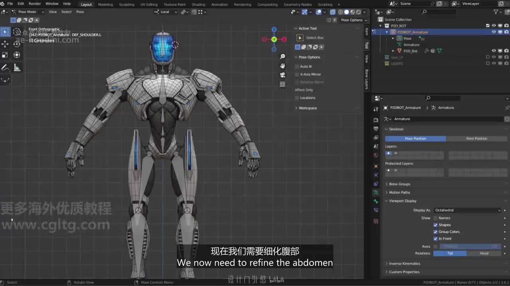Enable the Gun_LP collection checkbox
The image size is (510, 286).
(x=488, y=57)
